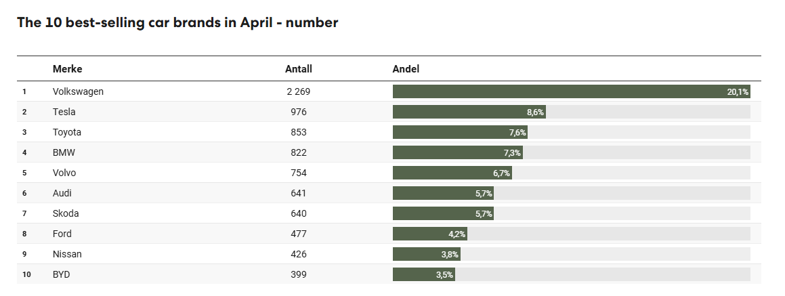
Task: Click the Toyota brand name
Action: coord(66,132)
